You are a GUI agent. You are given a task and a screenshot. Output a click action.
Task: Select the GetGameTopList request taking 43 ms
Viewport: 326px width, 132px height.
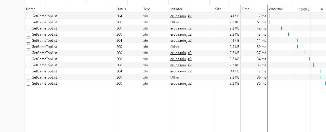click(x=44, y=34)
